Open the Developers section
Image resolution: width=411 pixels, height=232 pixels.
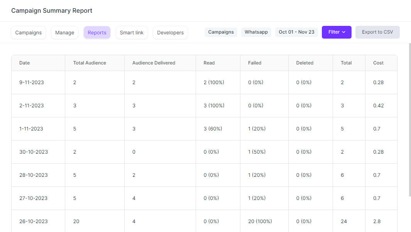[170, 32]
